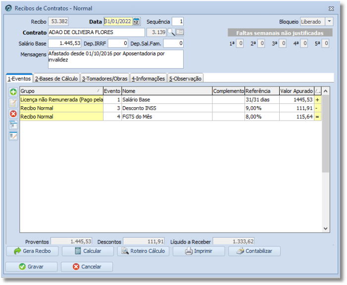
Task: Click the Referência column header
Action: (262, 91)
